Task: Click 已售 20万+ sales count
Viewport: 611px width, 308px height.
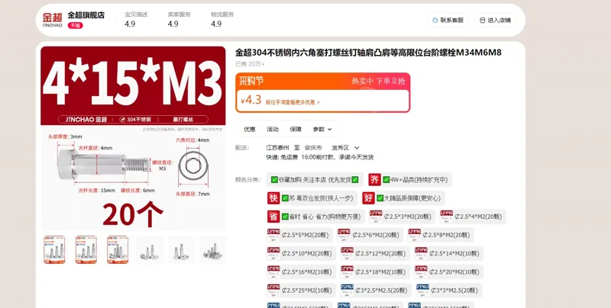Action: (x=250, y=64)
